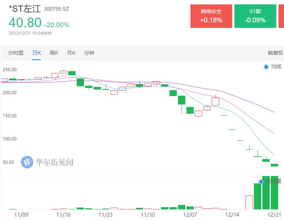284x220 pixels.
Task: Switch to the 分钟 minute tab
Action: [89, 53]
